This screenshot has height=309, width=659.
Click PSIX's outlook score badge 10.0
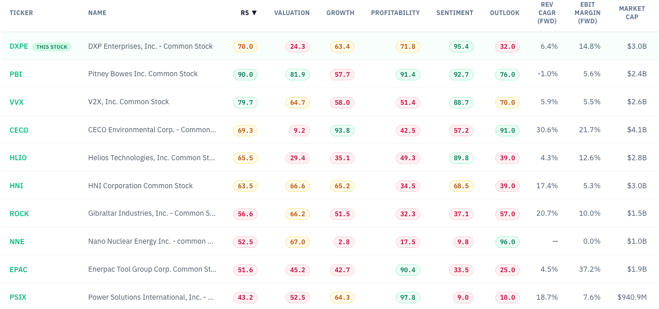pyautogui.click(x=507, y=298)
